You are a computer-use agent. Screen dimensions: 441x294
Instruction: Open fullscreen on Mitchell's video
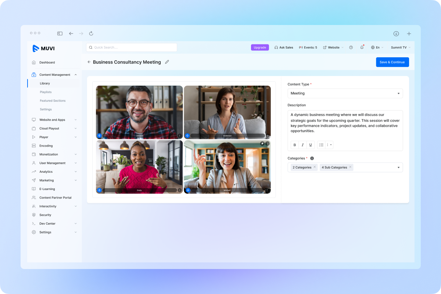point(267,190)
